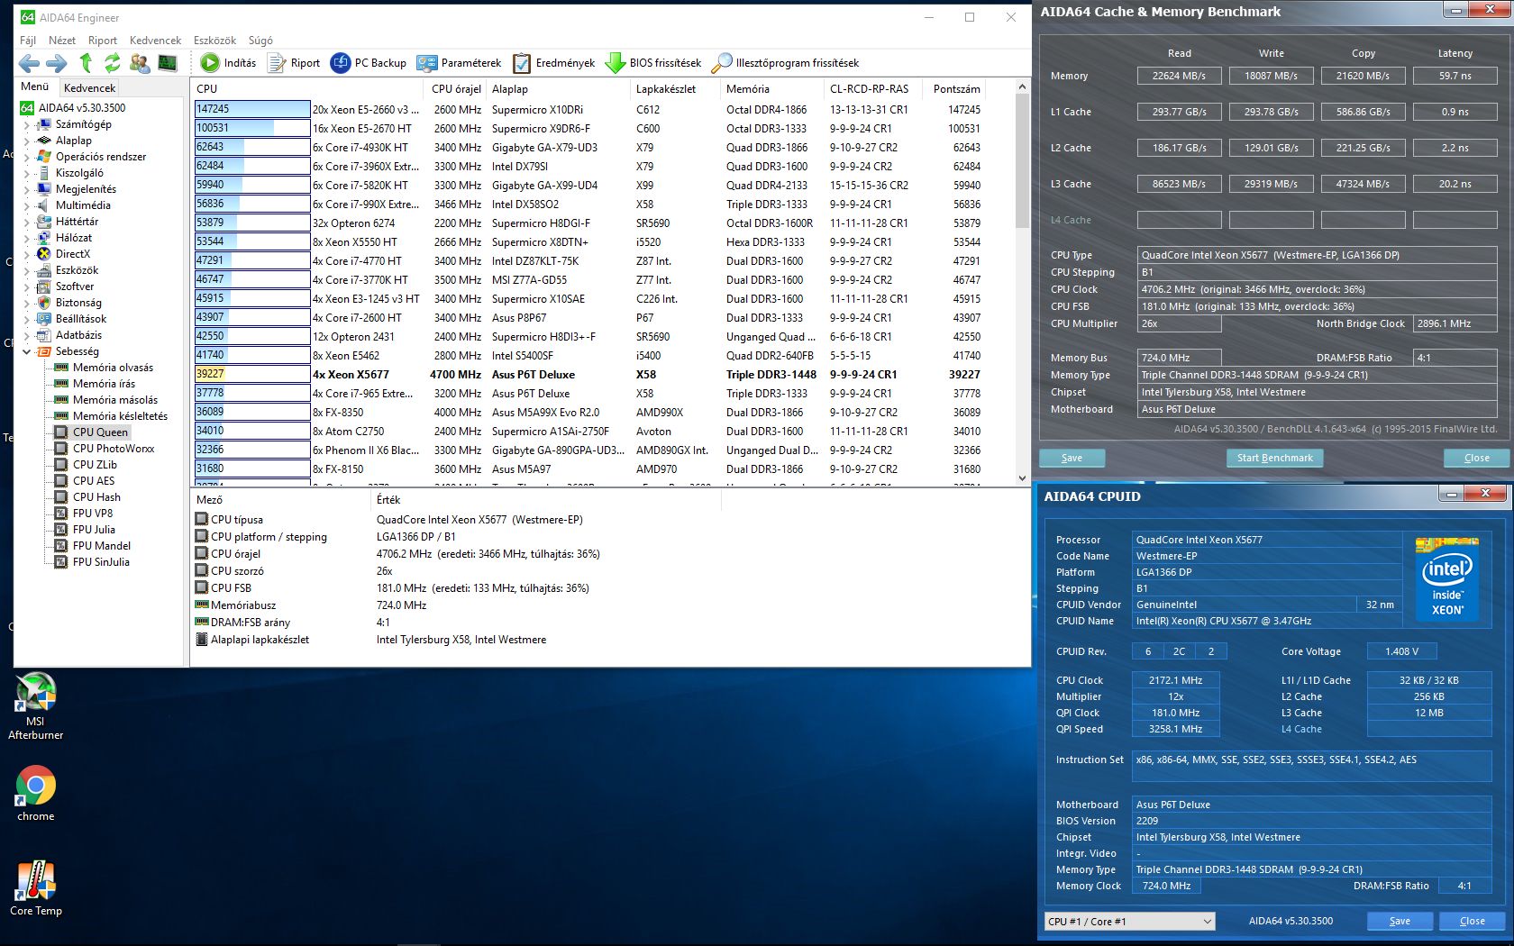Click Close in Cache & Memory Benchmark window
1514x946 pixels.
[x=1476, y=458]
